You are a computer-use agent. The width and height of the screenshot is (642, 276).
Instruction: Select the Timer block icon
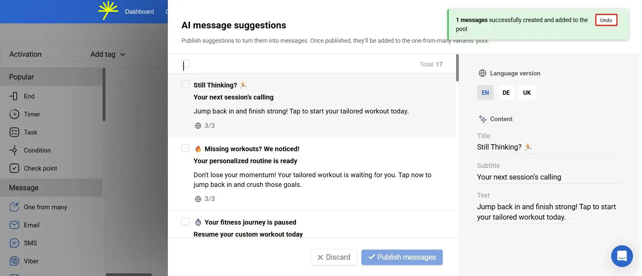pos(14,114)
